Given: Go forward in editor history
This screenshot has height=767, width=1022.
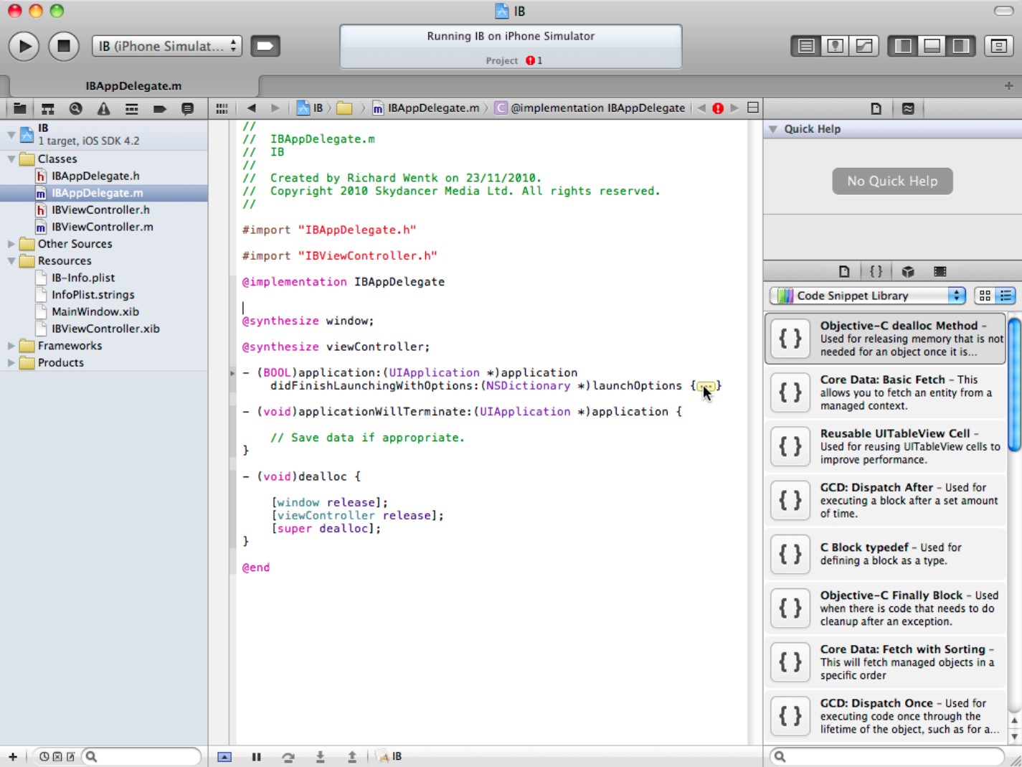Looking at the screenshot, I should pos(275,108).
